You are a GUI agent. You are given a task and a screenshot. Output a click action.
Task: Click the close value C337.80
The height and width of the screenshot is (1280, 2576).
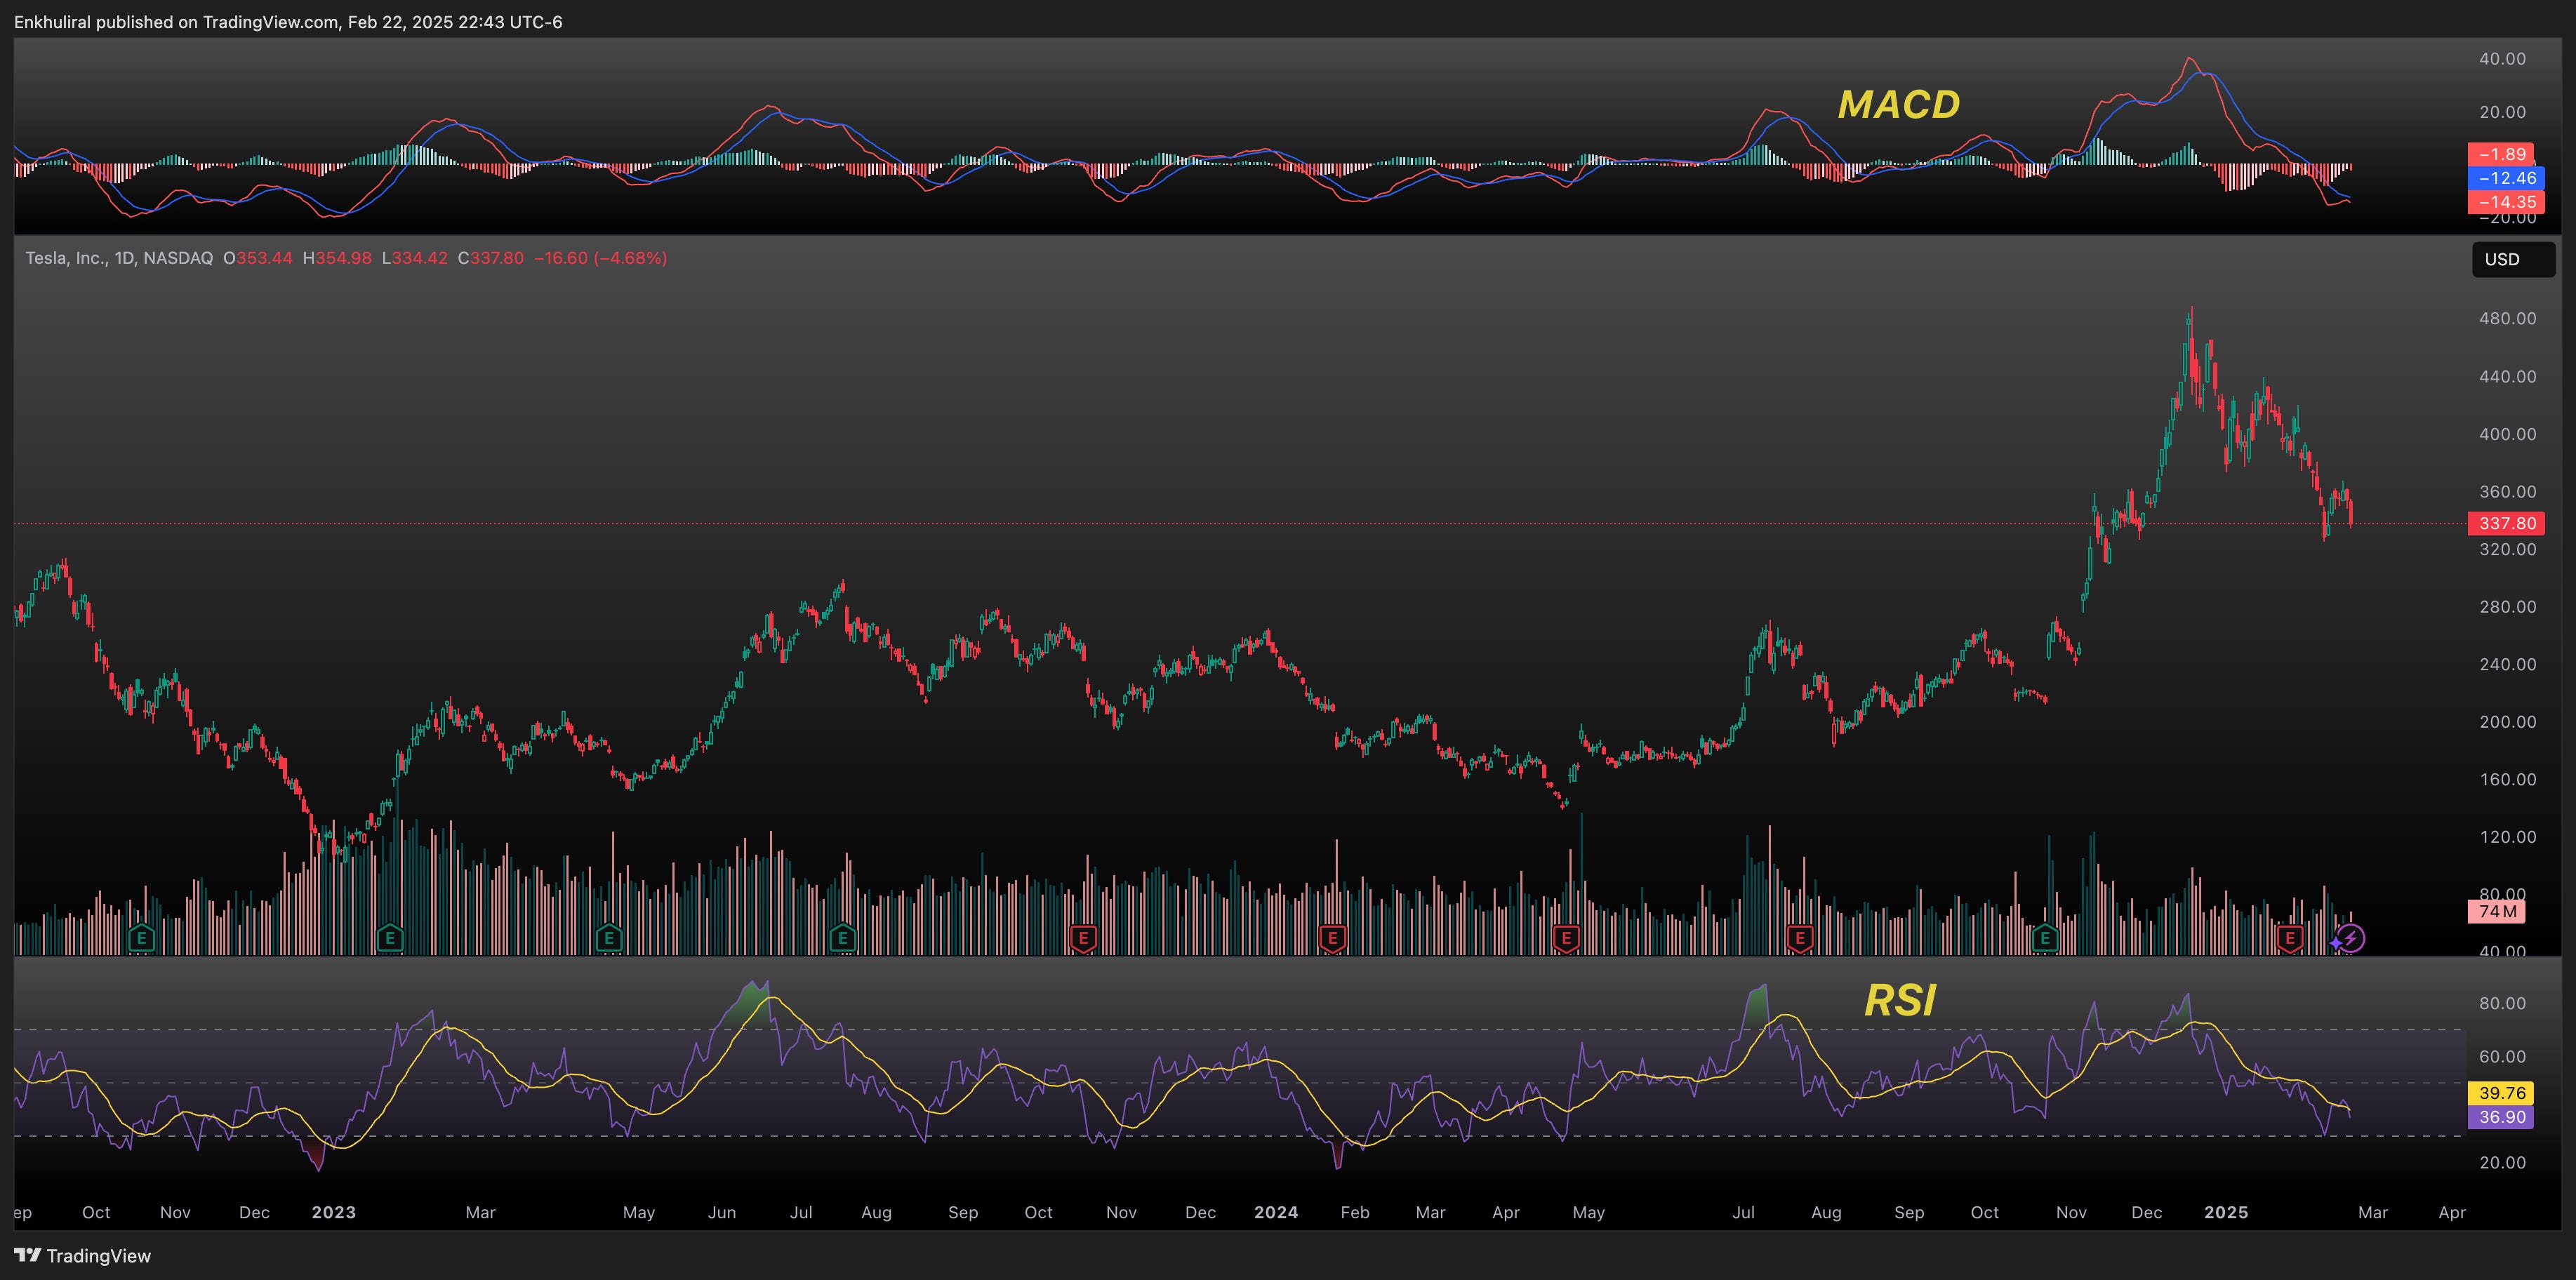pos(491,258)
